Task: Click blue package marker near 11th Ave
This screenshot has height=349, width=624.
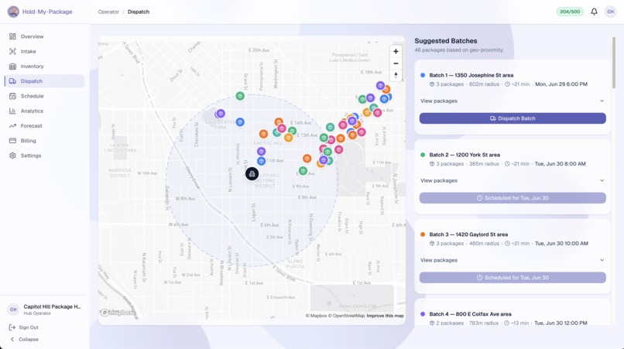Action: coord(261,161)
